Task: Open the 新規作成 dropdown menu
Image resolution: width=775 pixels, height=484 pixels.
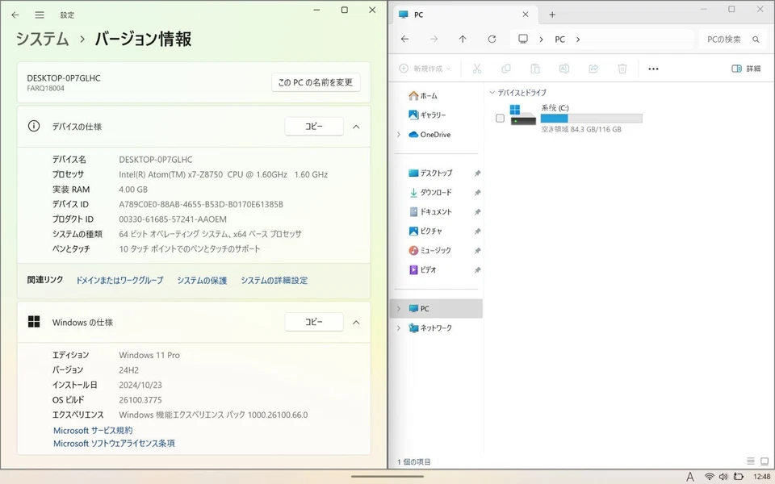Action: (426, 69)
